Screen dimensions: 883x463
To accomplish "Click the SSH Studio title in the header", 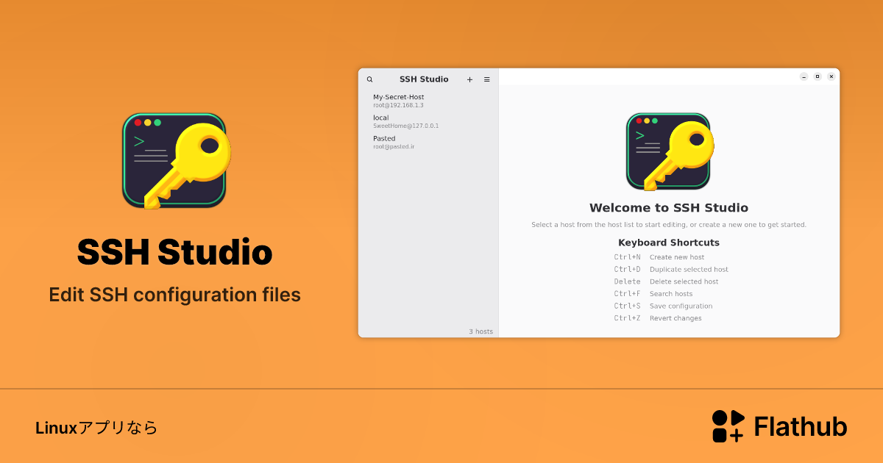I will click(424, 79).
